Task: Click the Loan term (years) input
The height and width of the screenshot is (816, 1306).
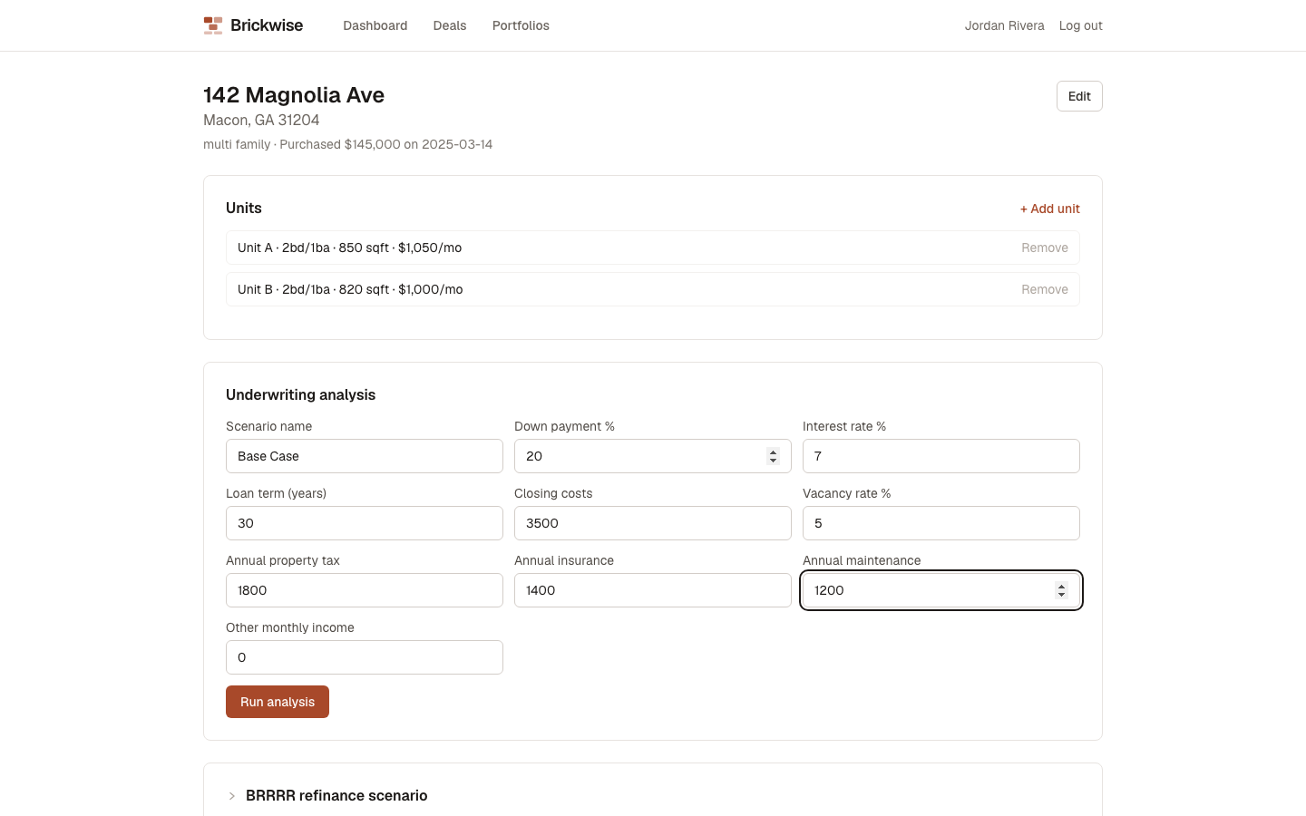Action: (365, 523)
